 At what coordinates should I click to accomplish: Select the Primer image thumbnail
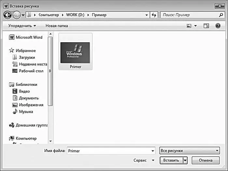click(76, 51)
